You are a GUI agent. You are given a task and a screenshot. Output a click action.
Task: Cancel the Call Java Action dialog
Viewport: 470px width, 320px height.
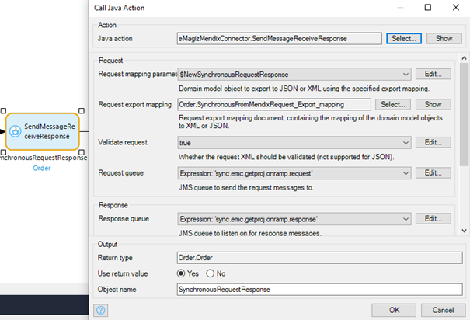[443, 310]
